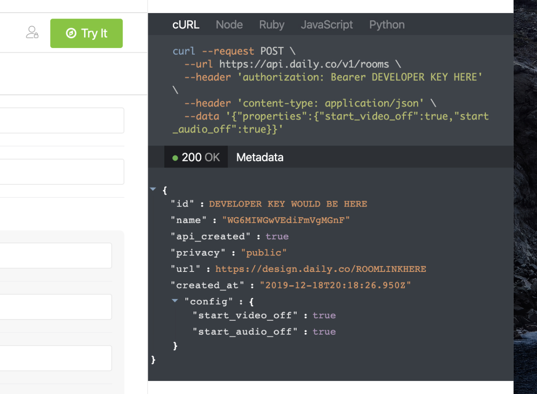Focus the bottom input in the gray panel

56,358
